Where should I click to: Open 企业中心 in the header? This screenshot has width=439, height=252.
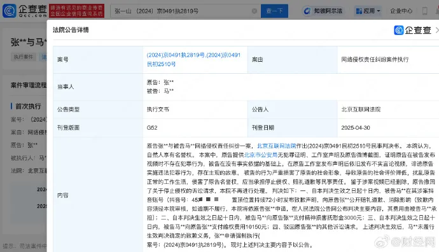point(401,11)
